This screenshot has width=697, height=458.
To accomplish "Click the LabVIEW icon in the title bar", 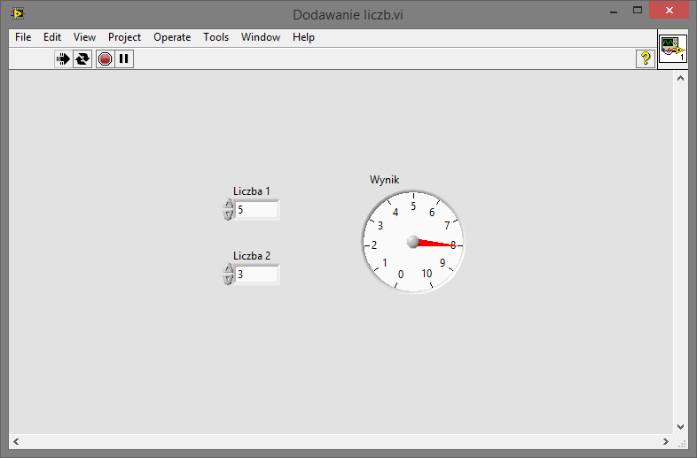I will 17,13.
